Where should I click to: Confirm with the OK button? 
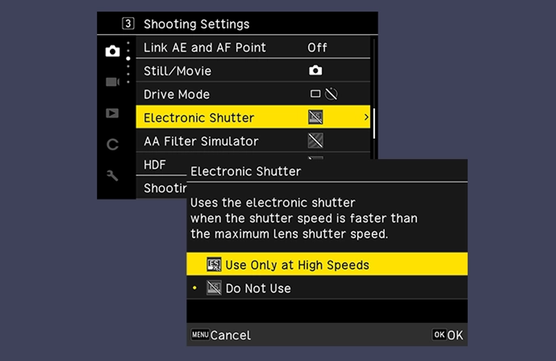tap(447, 335)
